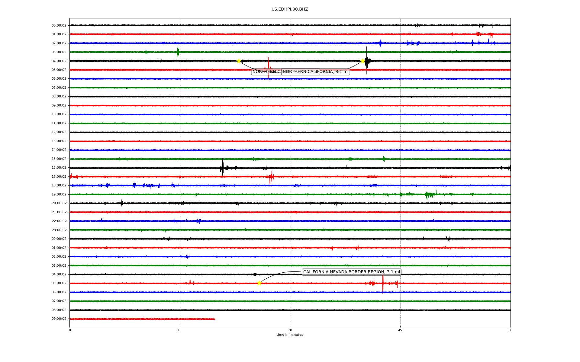Select the 12:00:02 row time label
Viewport: 580px width, 362px height.
pyautogui.click(x=59, y=132)
